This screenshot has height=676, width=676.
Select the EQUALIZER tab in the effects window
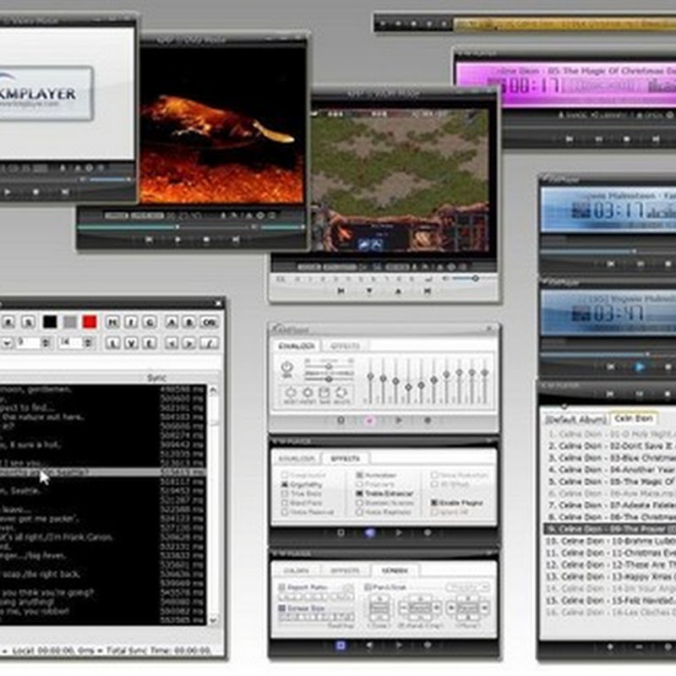tap(297, 458)
